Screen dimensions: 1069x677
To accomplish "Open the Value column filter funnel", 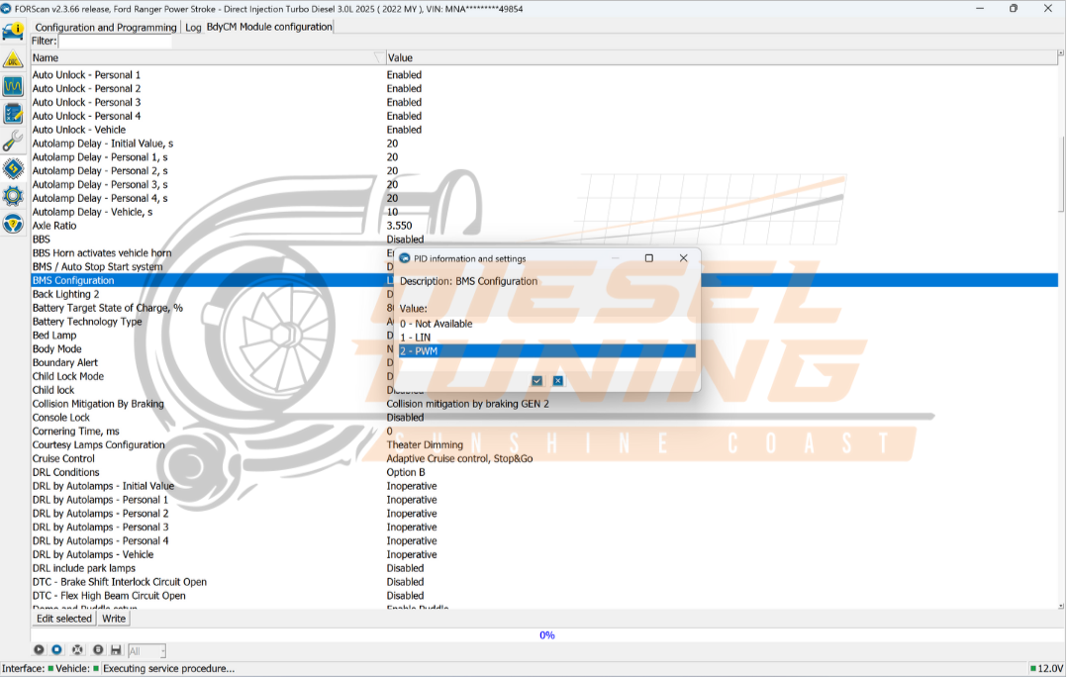I will (x=1047, y=57).
